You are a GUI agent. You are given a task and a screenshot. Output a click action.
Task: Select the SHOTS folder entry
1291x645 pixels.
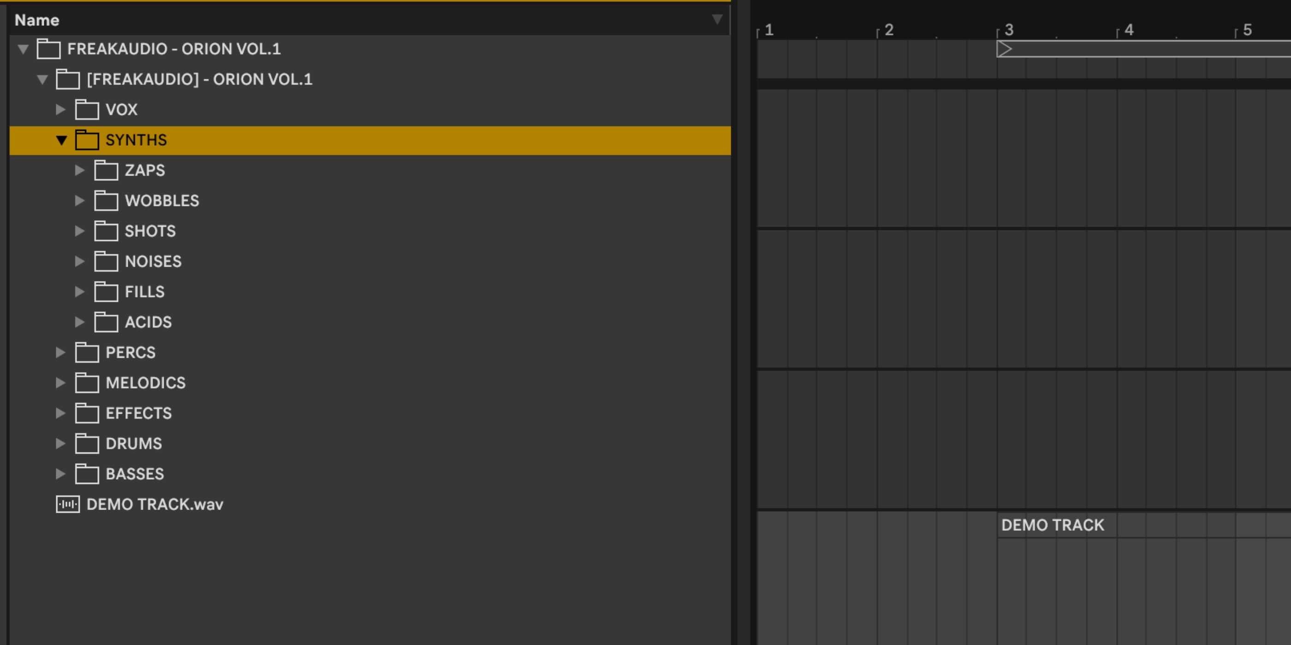150,231
